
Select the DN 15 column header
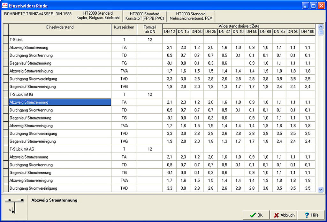(x=183, y=32)
